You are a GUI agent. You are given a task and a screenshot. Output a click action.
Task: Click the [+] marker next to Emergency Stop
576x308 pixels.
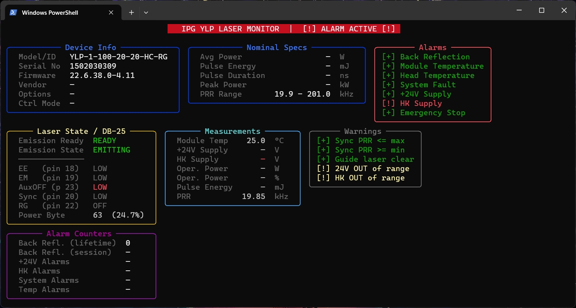point(388,113)
